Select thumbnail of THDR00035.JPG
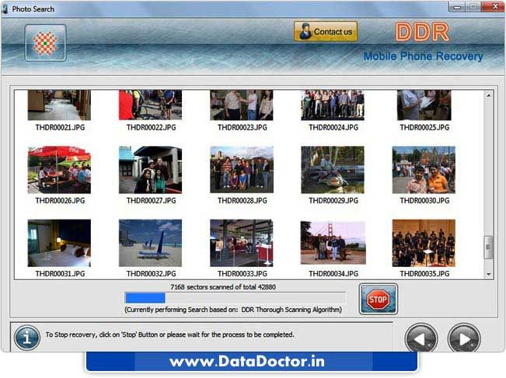506x378 pixels. click(424, 243)
